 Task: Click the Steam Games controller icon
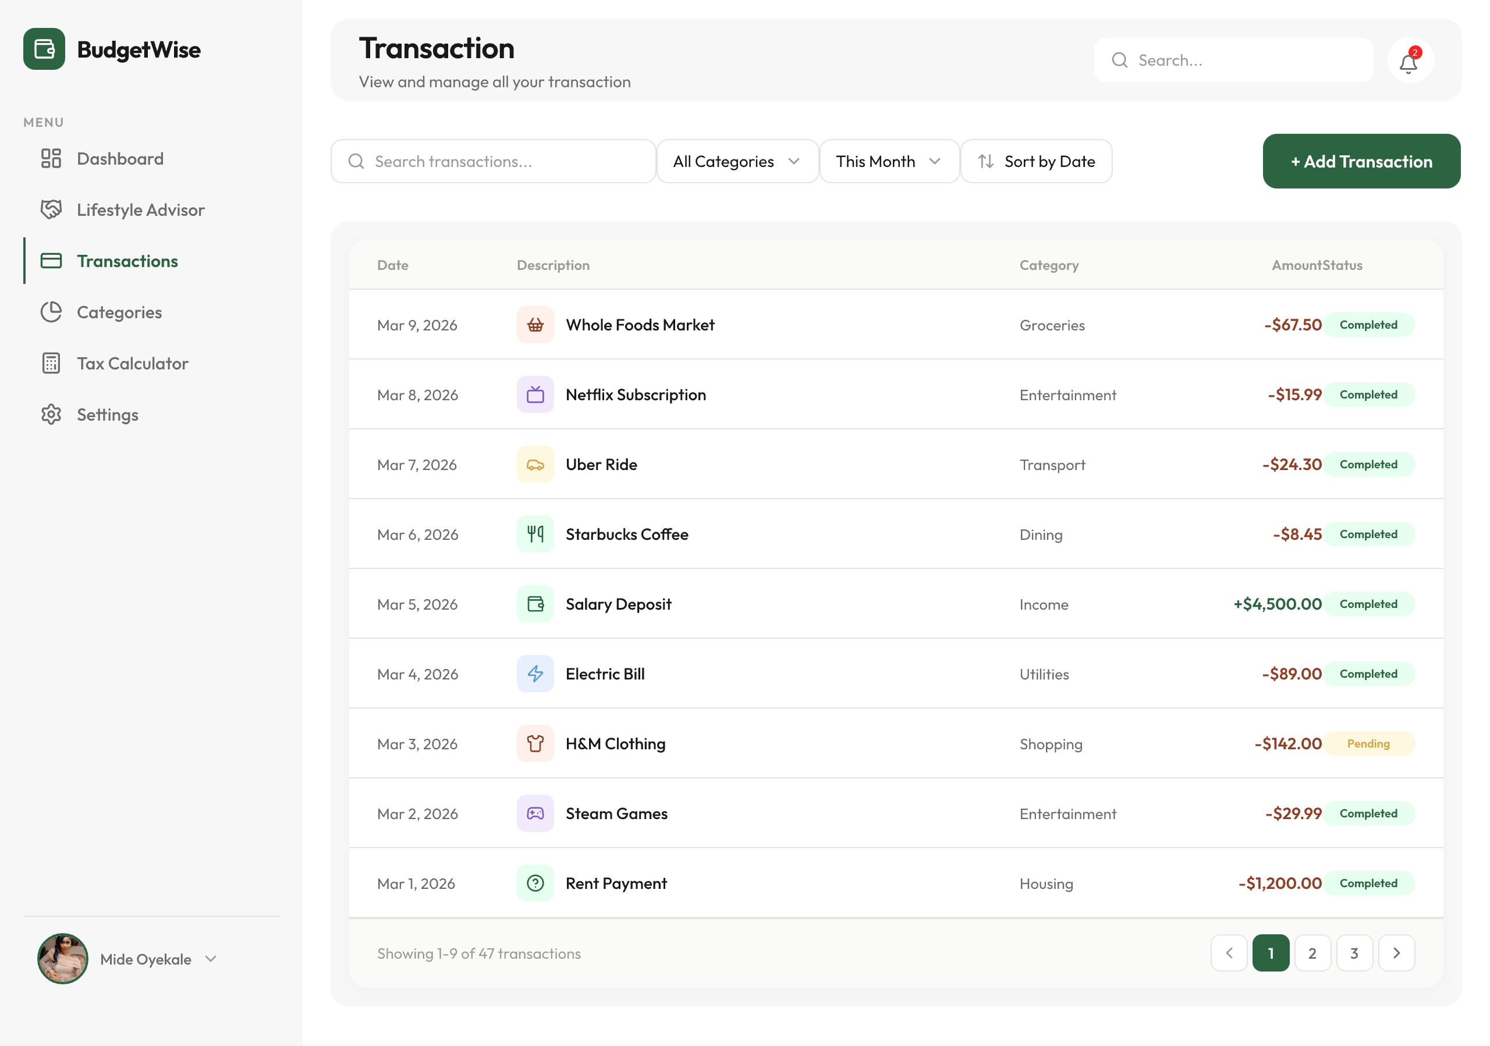535,813
